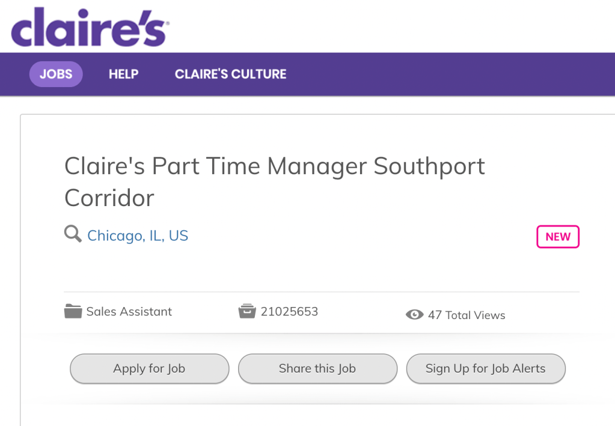Viewport: 615px width, 426px height.
Task: Click the eye icon for total views
Action: pyautogui.click(x=414, y=315)
